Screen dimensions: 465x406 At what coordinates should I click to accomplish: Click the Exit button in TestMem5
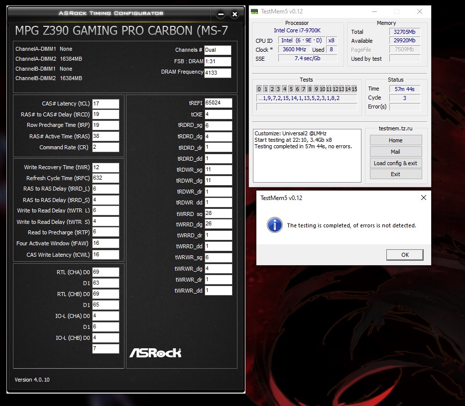[x=396, y=174]
